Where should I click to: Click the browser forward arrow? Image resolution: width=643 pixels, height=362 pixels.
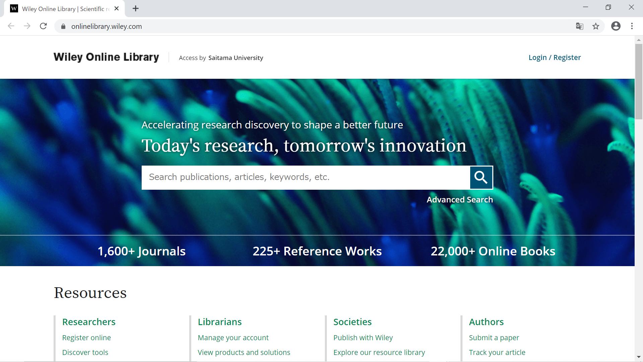pyautogui.click(x=27, y=26)
